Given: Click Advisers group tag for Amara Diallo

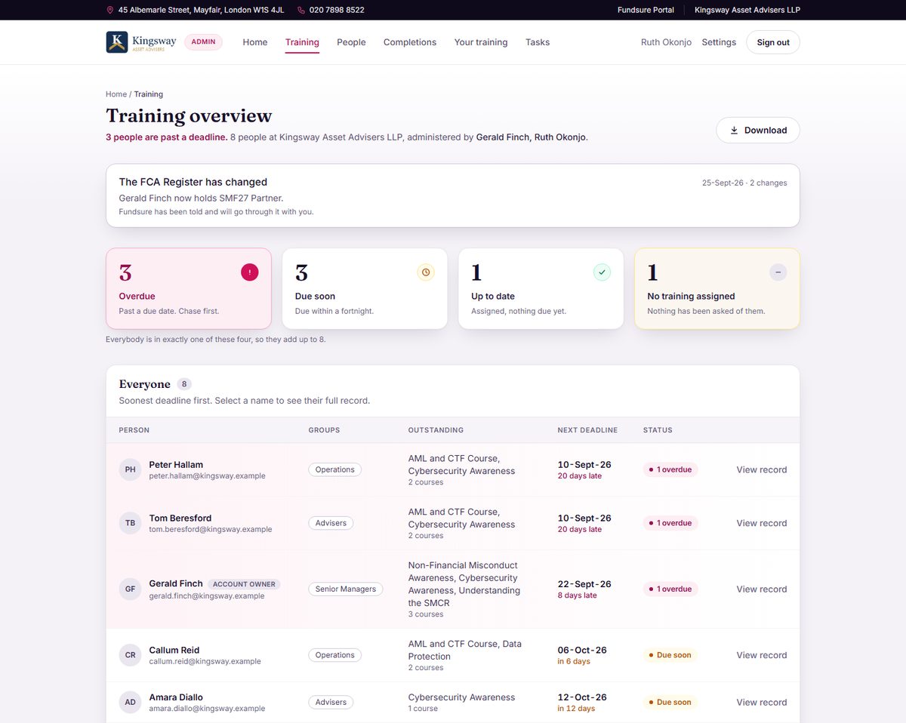Looking at the screenshot, I should (331, 702).
